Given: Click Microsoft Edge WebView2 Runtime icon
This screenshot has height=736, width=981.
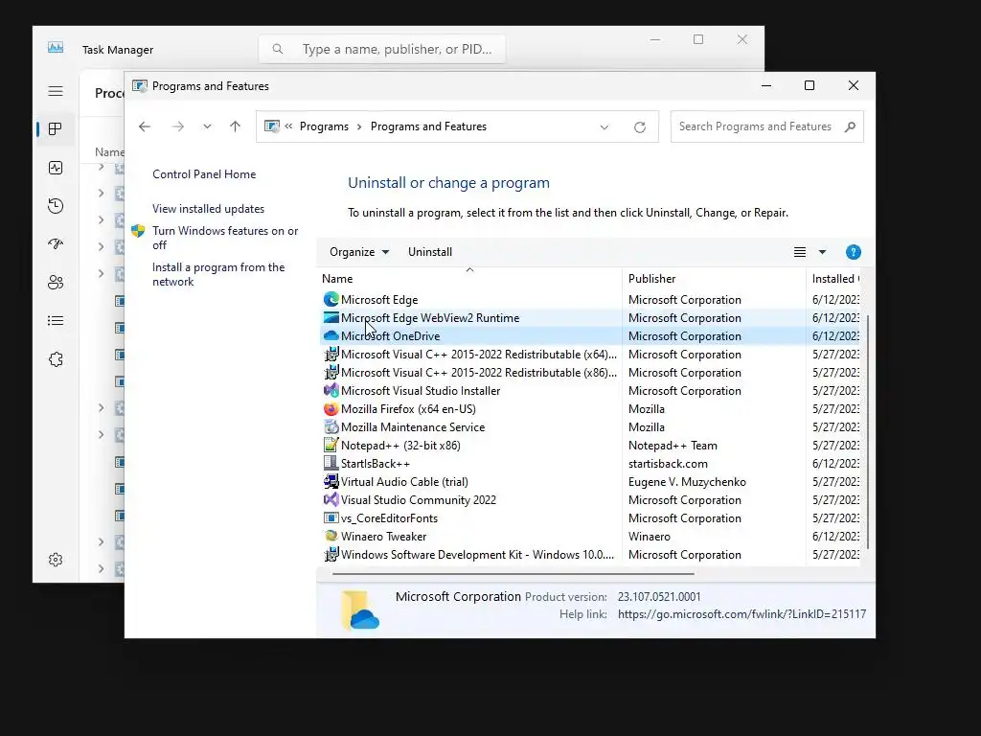Looking at the screenshot, I should click(x=331, y=318).
